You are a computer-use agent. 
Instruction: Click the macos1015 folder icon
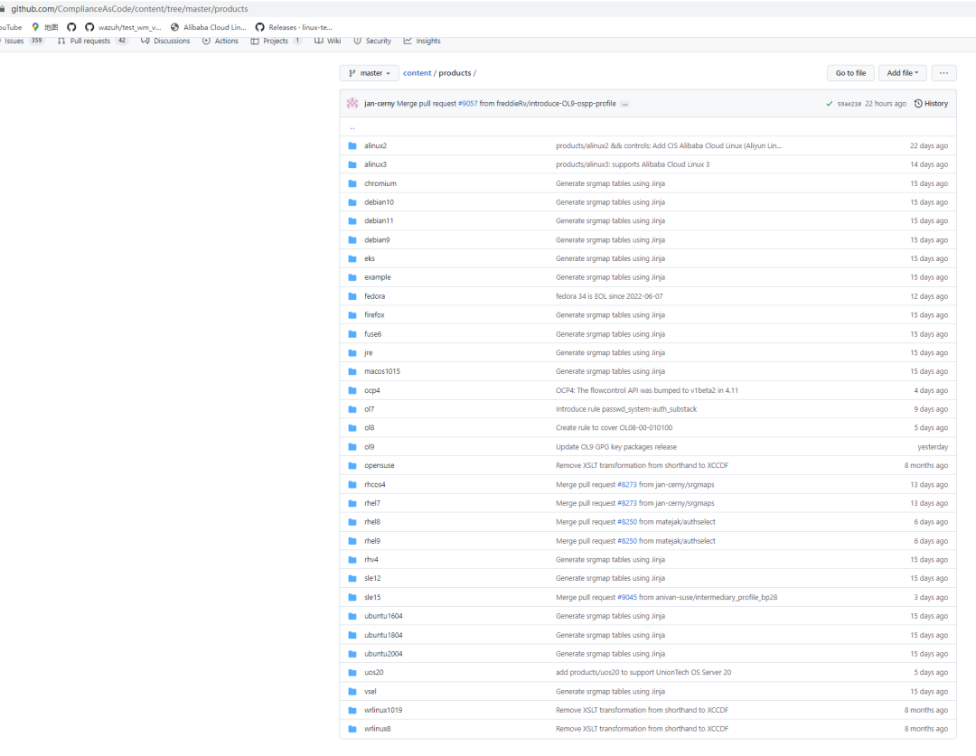click(x=352, y=371)
